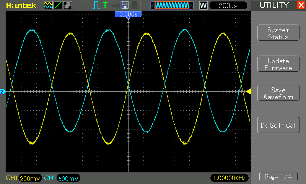Click the W window mode icon
The height and width of the screenshot is (184, 306).
point(203,5)
